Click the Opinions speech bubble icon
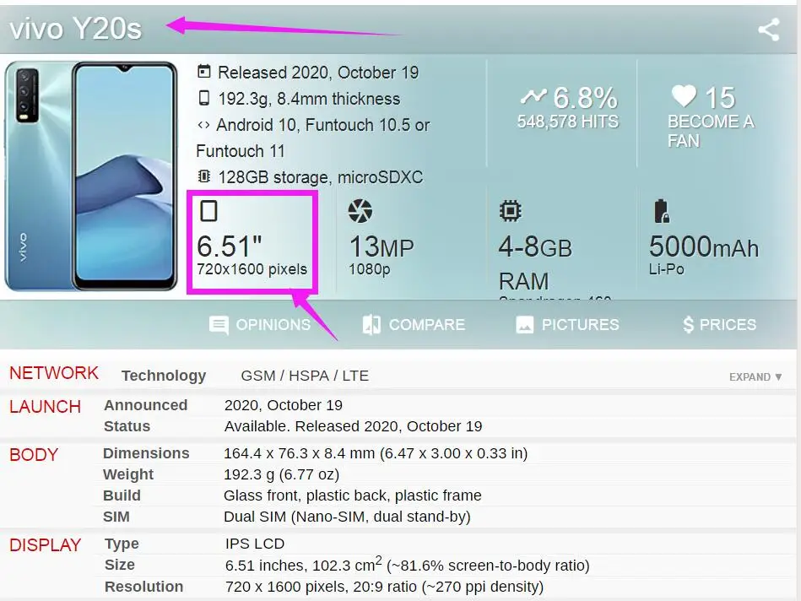The height and width of the screenshot is (601, 801). (219, 325)
